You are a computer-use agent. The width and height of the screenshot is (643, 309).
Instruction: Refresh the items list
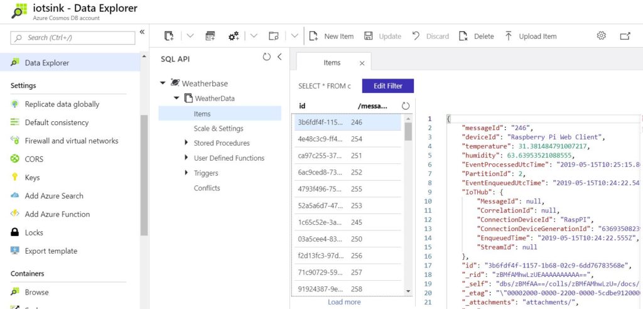[x=406, y=106]
